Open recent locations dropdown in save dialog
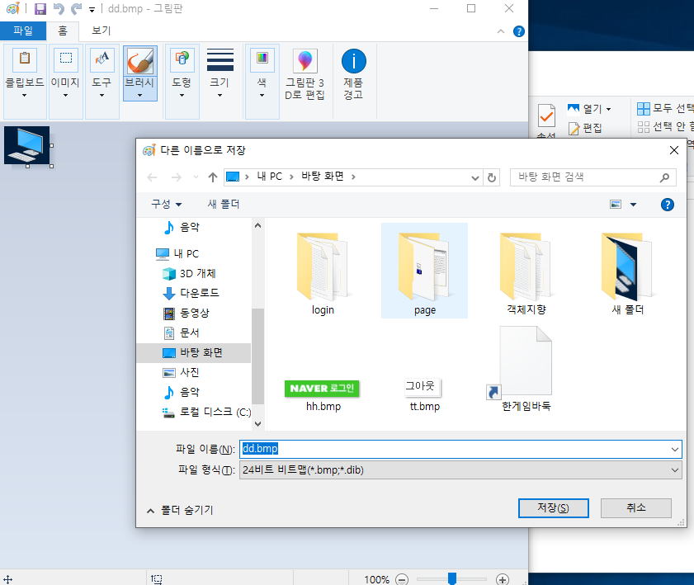 click(196, 177)
